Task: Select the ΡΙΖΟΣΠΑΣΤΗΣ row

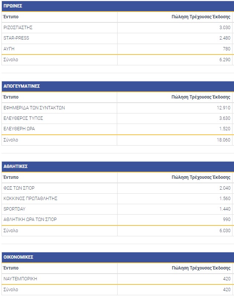Action: [x=118, y=28]
